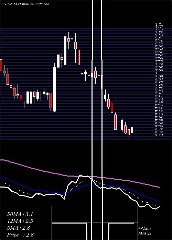This screenshot has width=172, height=240.
Task: Click the 12MA : 2.5 label
Action: 20,221
